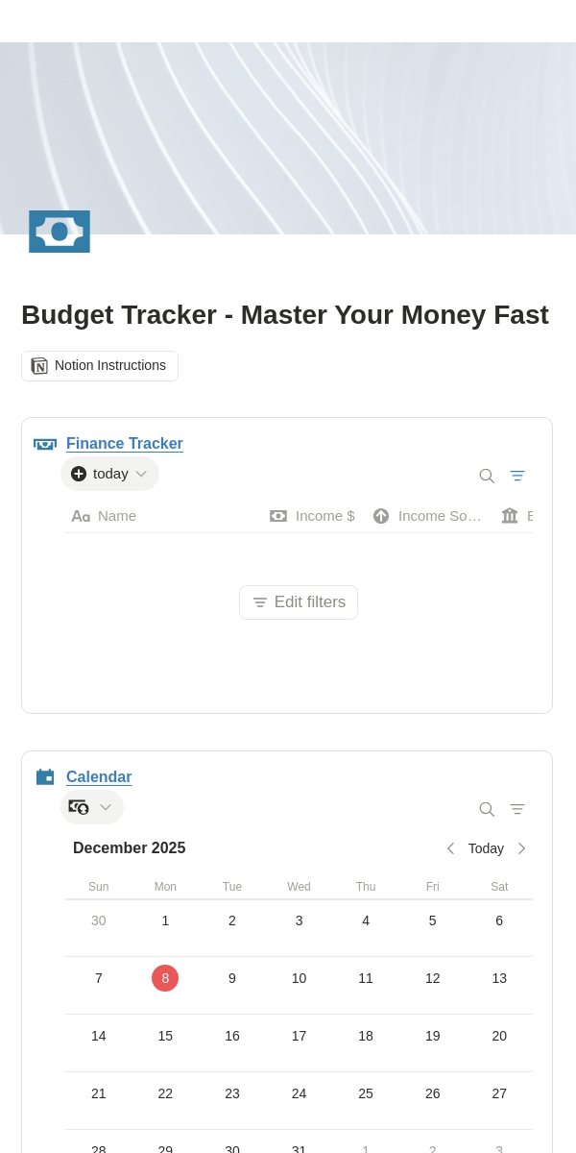Select the Income $ column header
This screenshot has height=1153, width=576.
pyautogui.click(x=312, y=516)
